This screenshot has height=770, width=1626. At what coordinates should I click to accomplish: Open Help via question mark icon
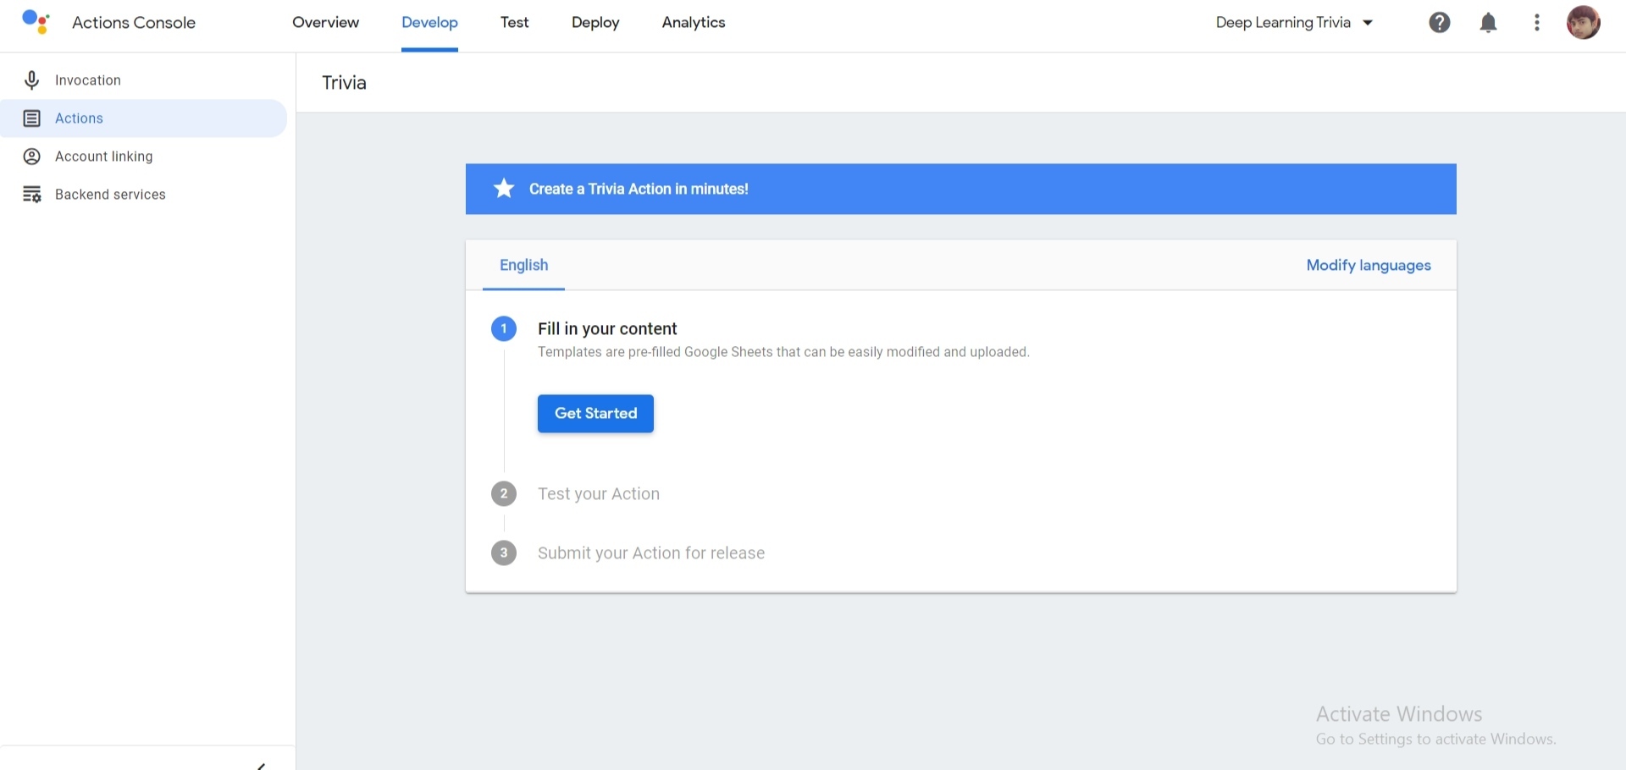(x=1439, y=23)
